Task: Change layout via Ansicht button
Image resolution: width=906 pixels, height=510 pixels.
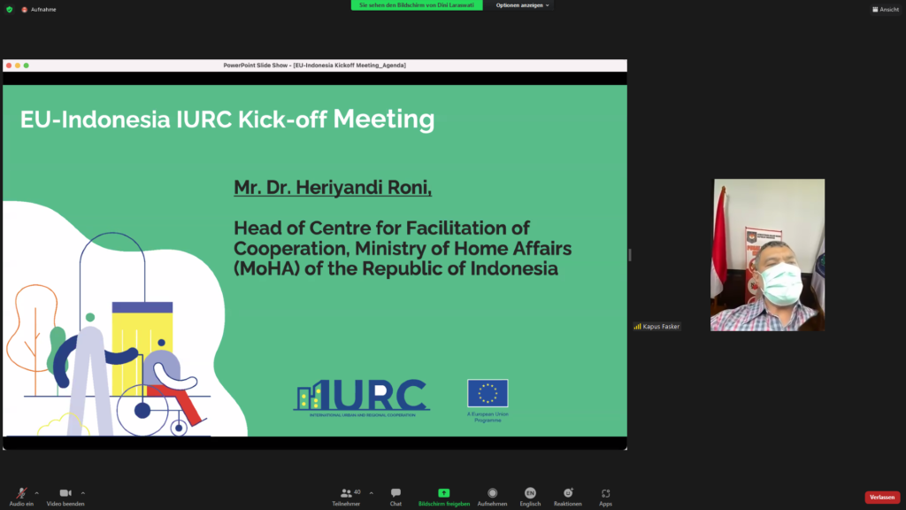Action: click(885, 9)
